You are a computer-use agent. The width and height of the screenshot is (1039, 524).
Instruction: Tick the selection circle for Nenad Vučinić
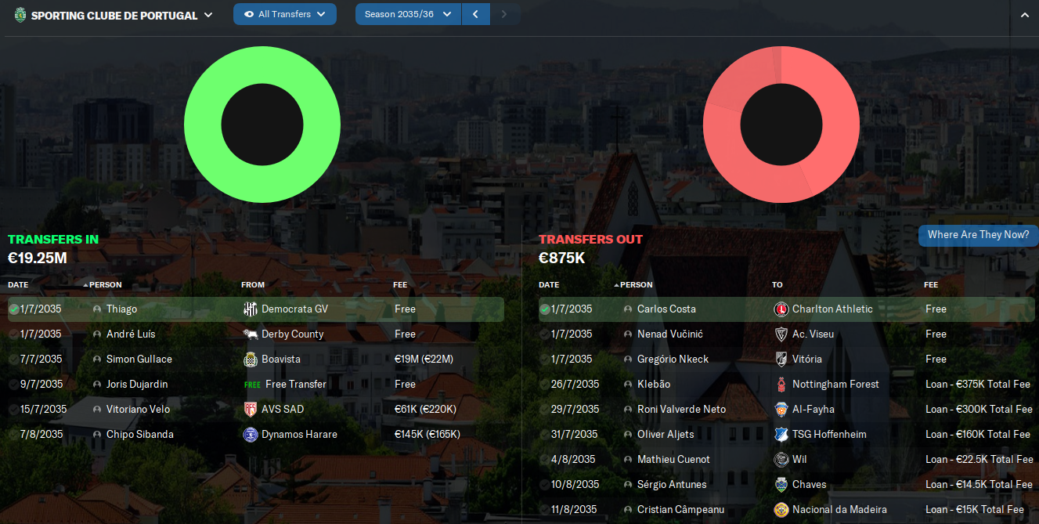click(545, 334)
